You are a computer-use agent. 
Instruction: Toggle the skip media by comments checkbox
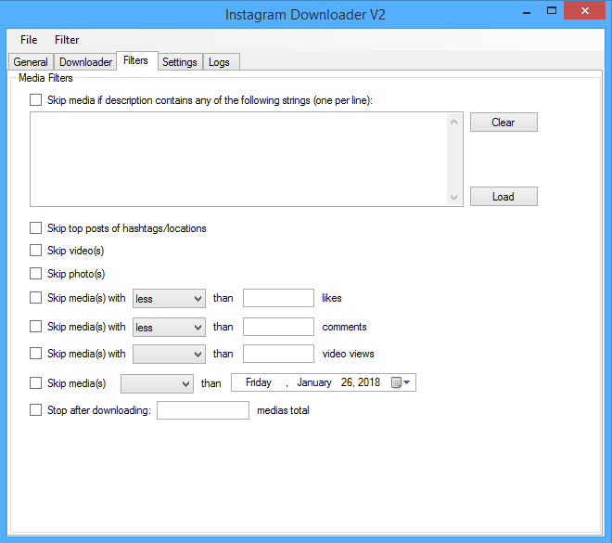(x=36, y=326)
